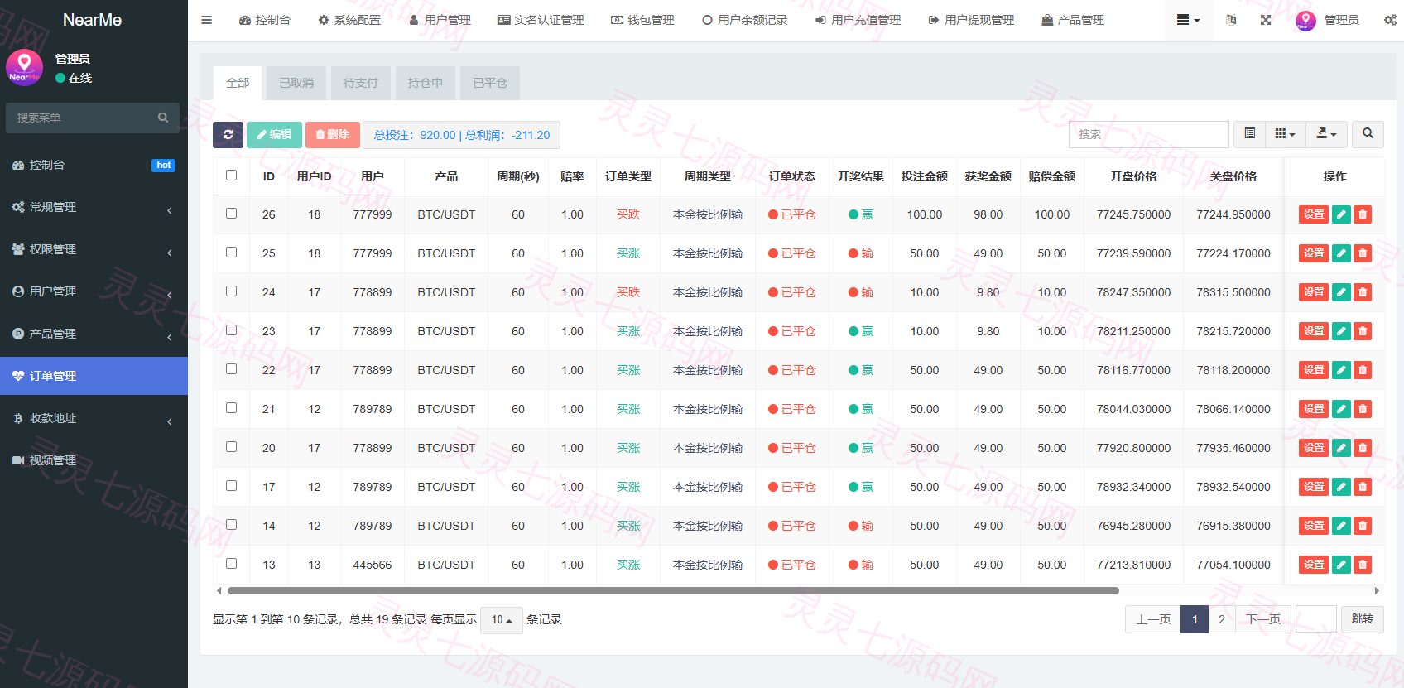Click the search magnifier button beside the table toolbar

point(1368,134)
